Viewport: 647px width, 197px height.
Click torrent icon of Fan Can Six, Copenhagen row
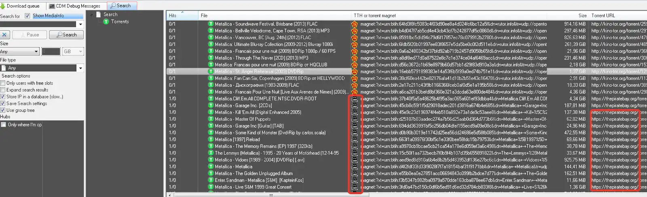pos(211,78)
